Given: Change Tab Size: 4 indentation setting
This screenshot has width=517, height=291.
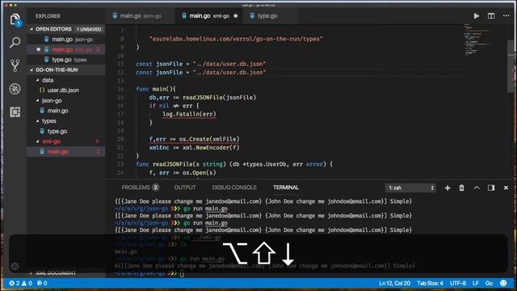Looking at the screenshot, I should coord(430,283).
